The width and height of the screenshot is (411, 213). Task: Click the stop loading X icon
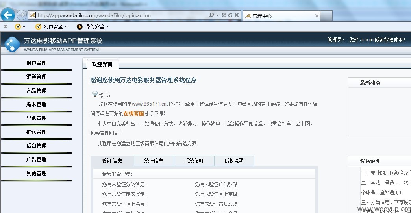click(237, 15)
